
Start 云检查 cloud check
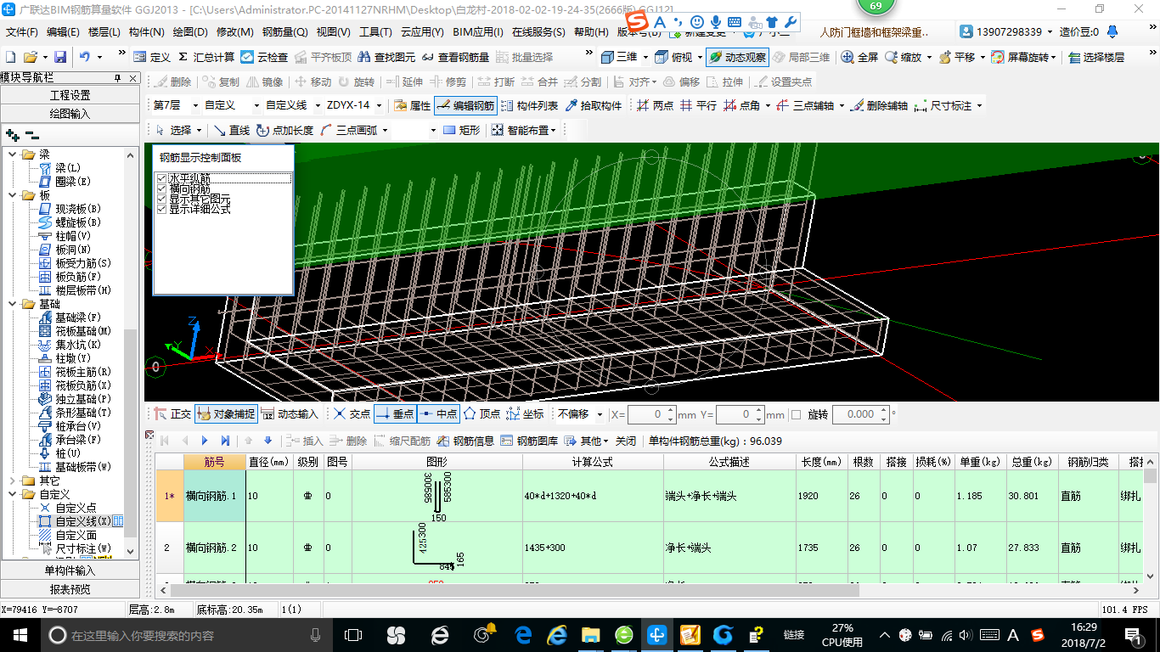click(x=264, y=57)
